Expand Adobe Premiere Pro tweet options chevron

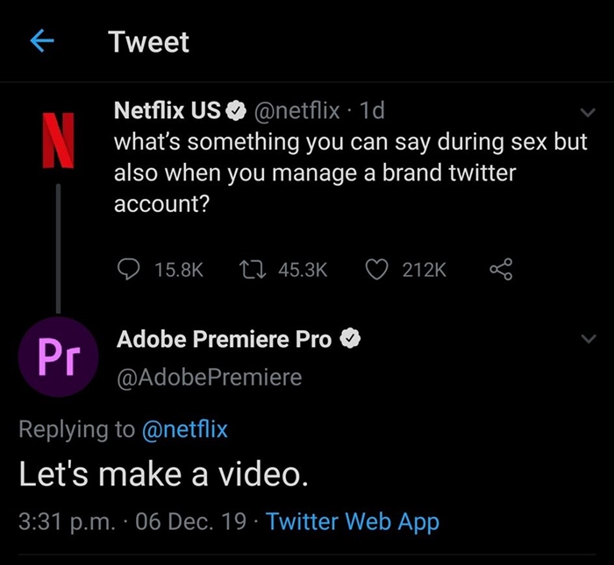click(589, 339)
